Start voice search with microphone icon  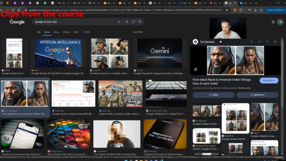click(x=127, y=22)
